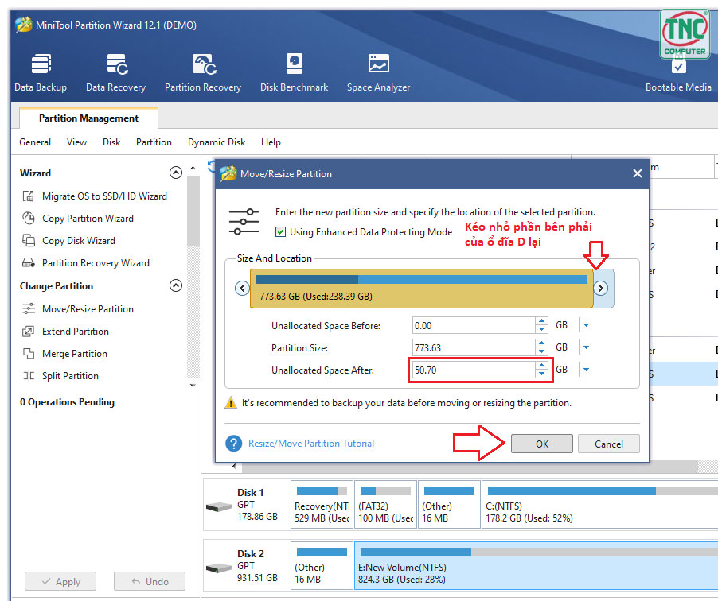This screenshot has width=718, height=601.
Task: Click the Apply button
Action: (60, 581)
